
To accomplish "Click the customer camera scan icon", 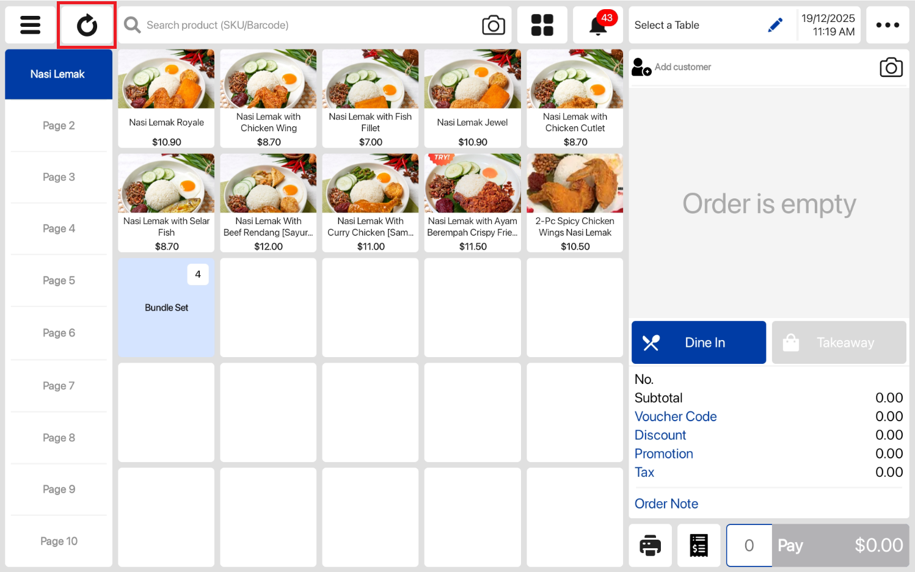I will pos(891,67).
